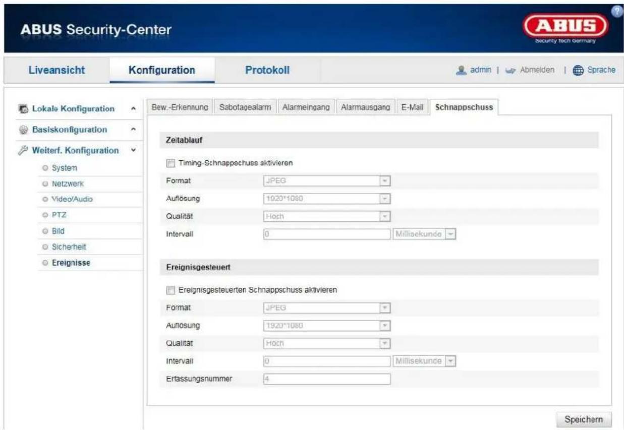Open Intervall unit dropdown under Zeitablauf
Screen dimensions: 624x430
coord(424,234)
